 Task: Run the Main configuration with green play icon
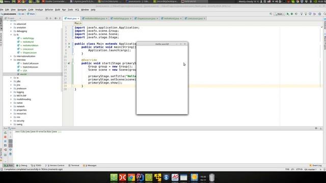click(x=288, y=14)
